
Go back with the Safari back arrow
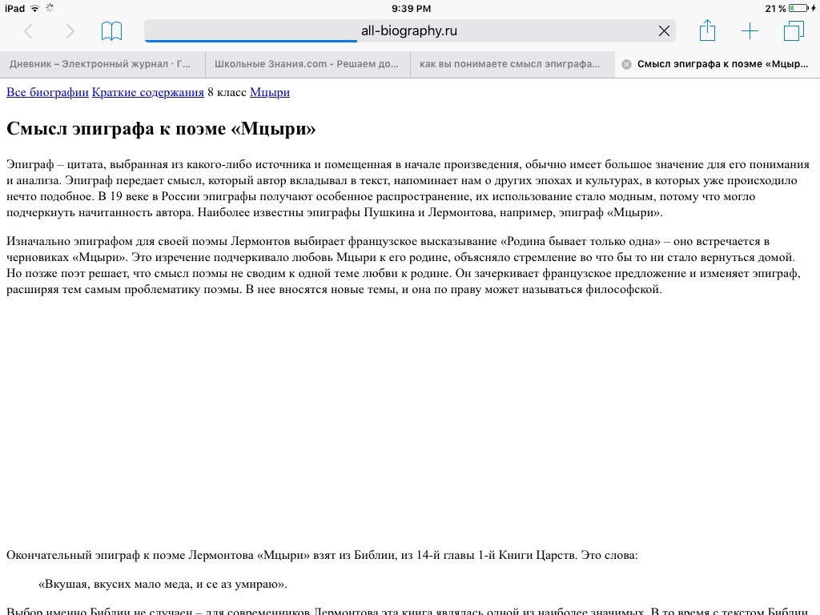29,31
